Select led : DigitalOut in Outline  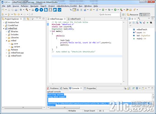pyautogui.click(x=143, y=36)
